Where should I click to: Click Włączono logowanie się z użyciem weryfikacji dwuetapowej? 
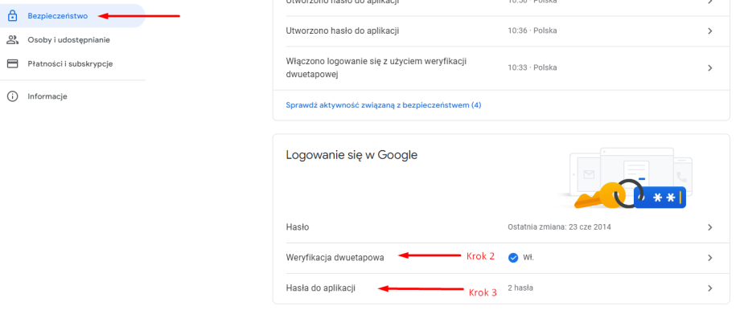tap(376, 67)
